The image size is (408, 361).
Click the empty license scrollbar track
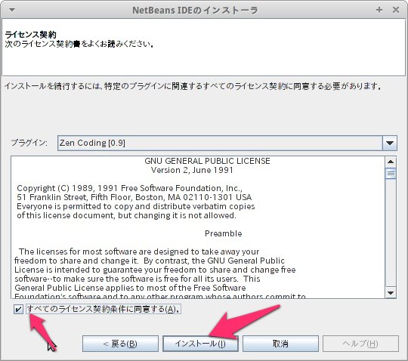pos(391,233)
